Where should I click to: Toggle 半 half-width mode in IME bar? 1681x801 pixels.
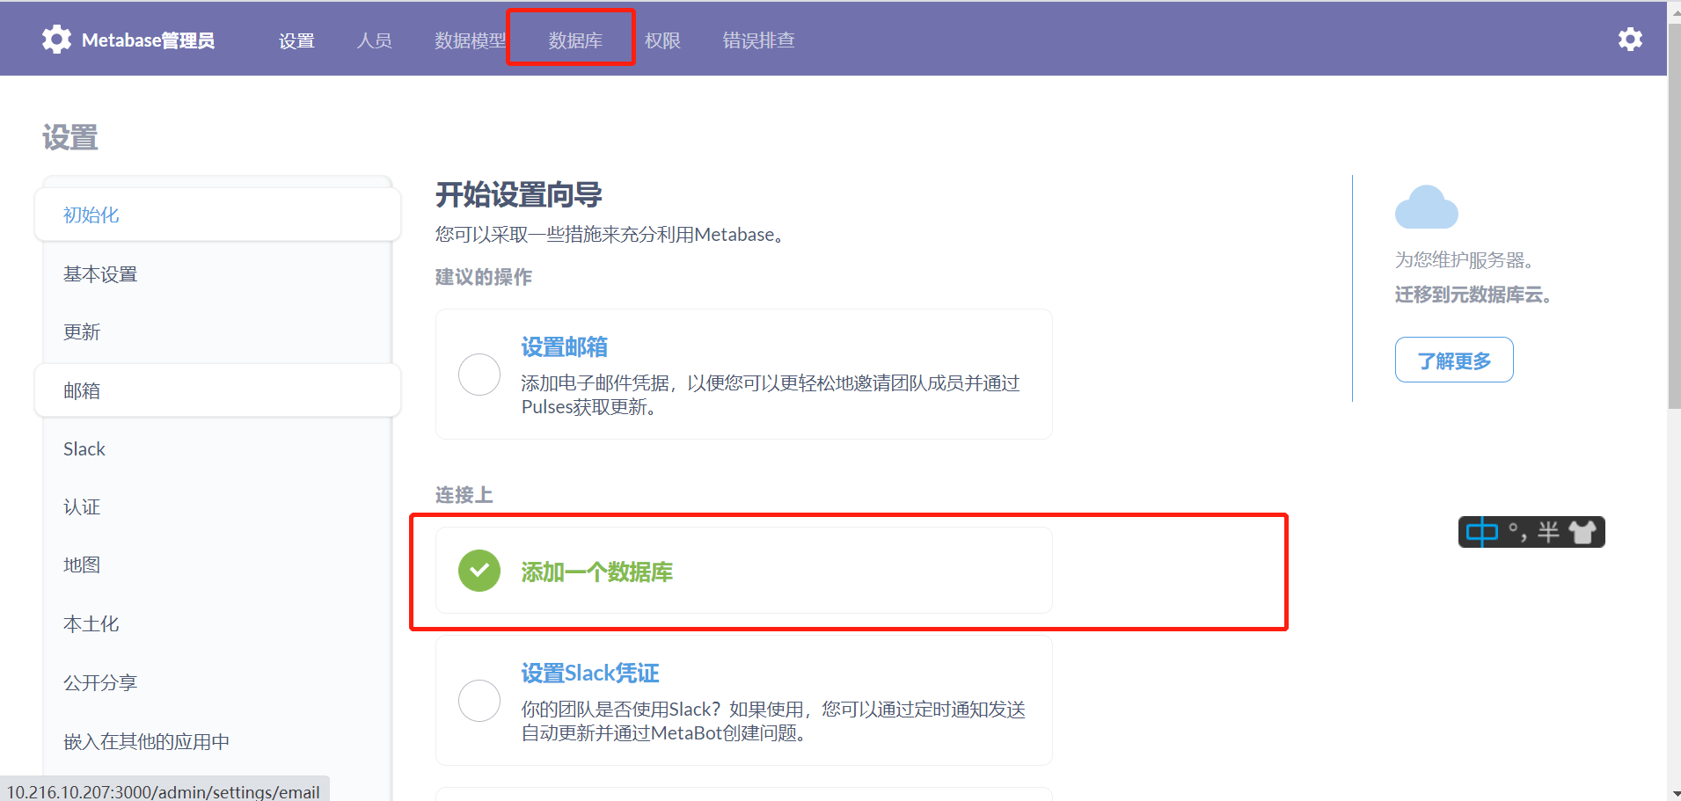1548,532
